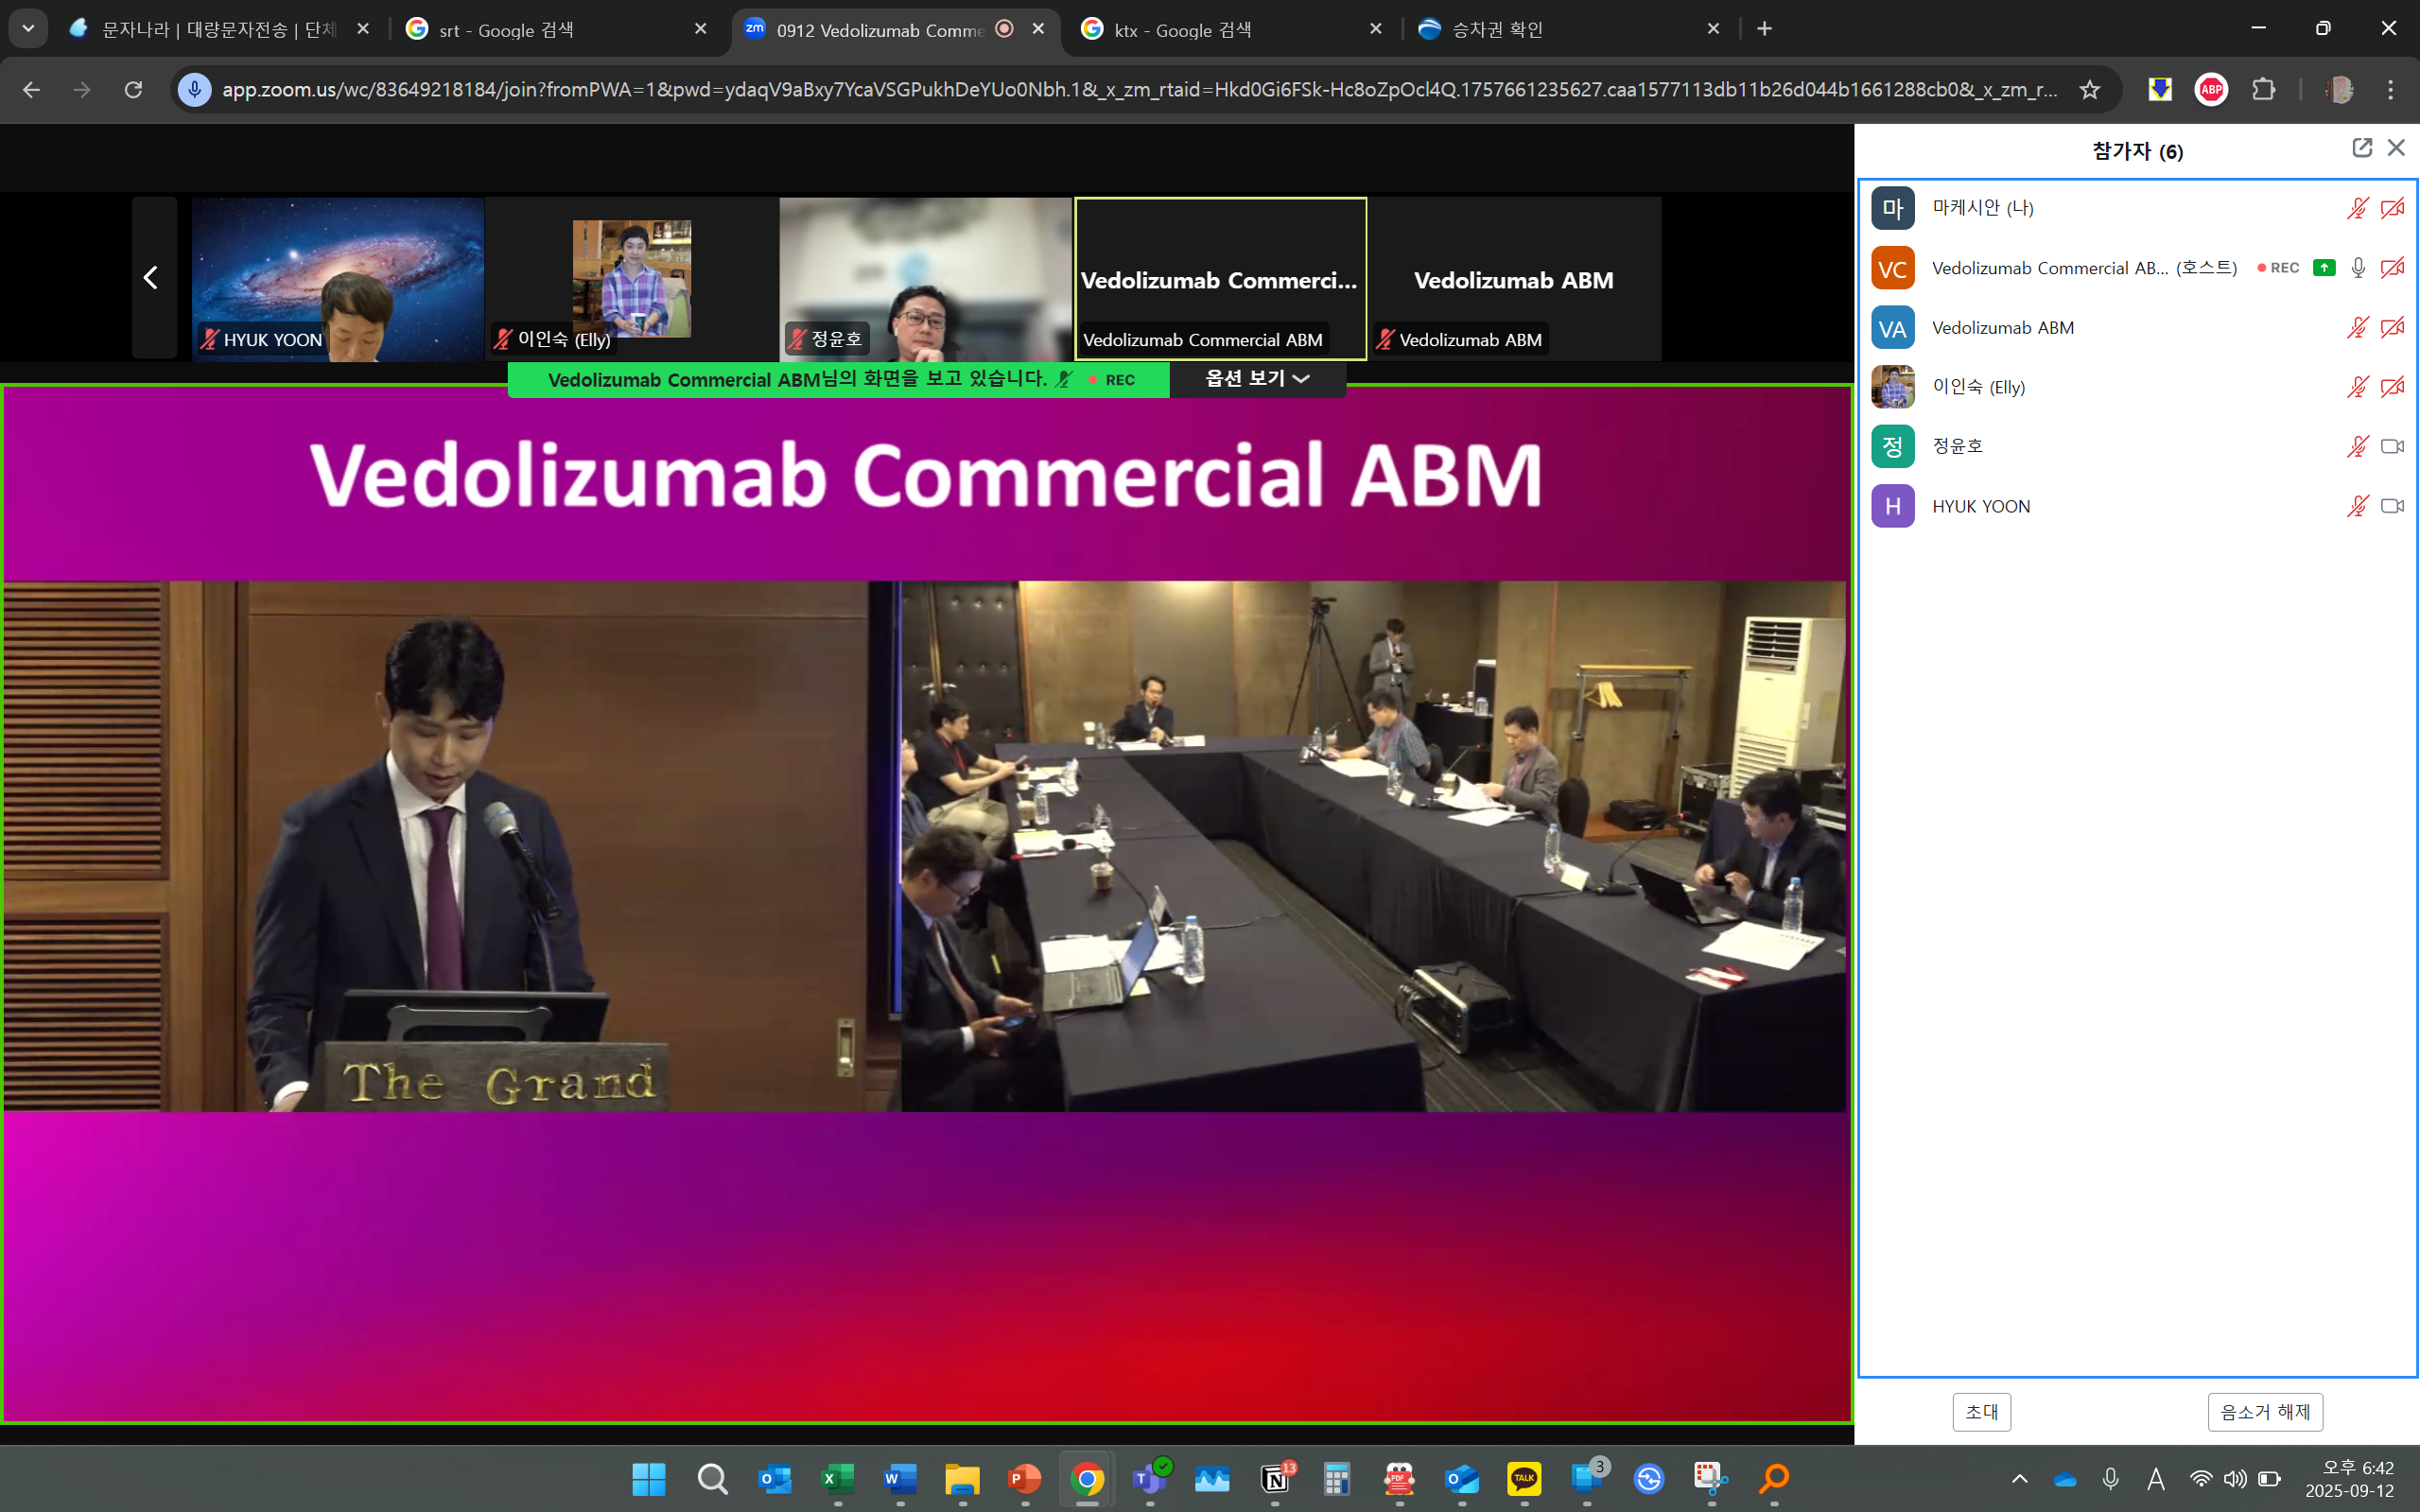The image size is (2420, 1512).
Task: Click the 음소거 해제 unmute button
Action: (2265, 1412)
